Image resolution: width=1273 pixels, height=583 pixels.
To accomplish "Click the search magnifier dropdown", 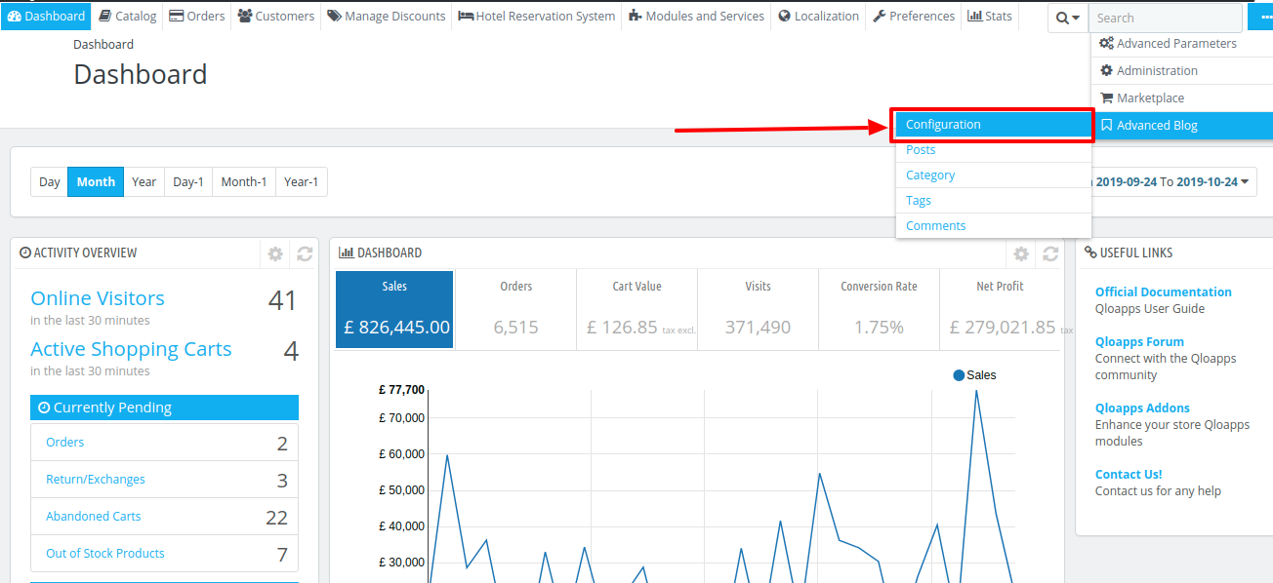I will click(1068, 18).
